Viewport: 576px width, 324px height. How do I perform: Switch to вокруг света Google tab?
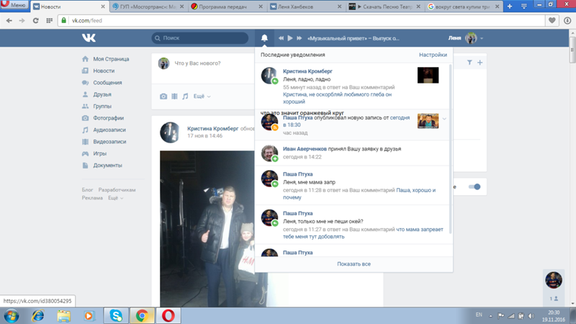[463, 6]
